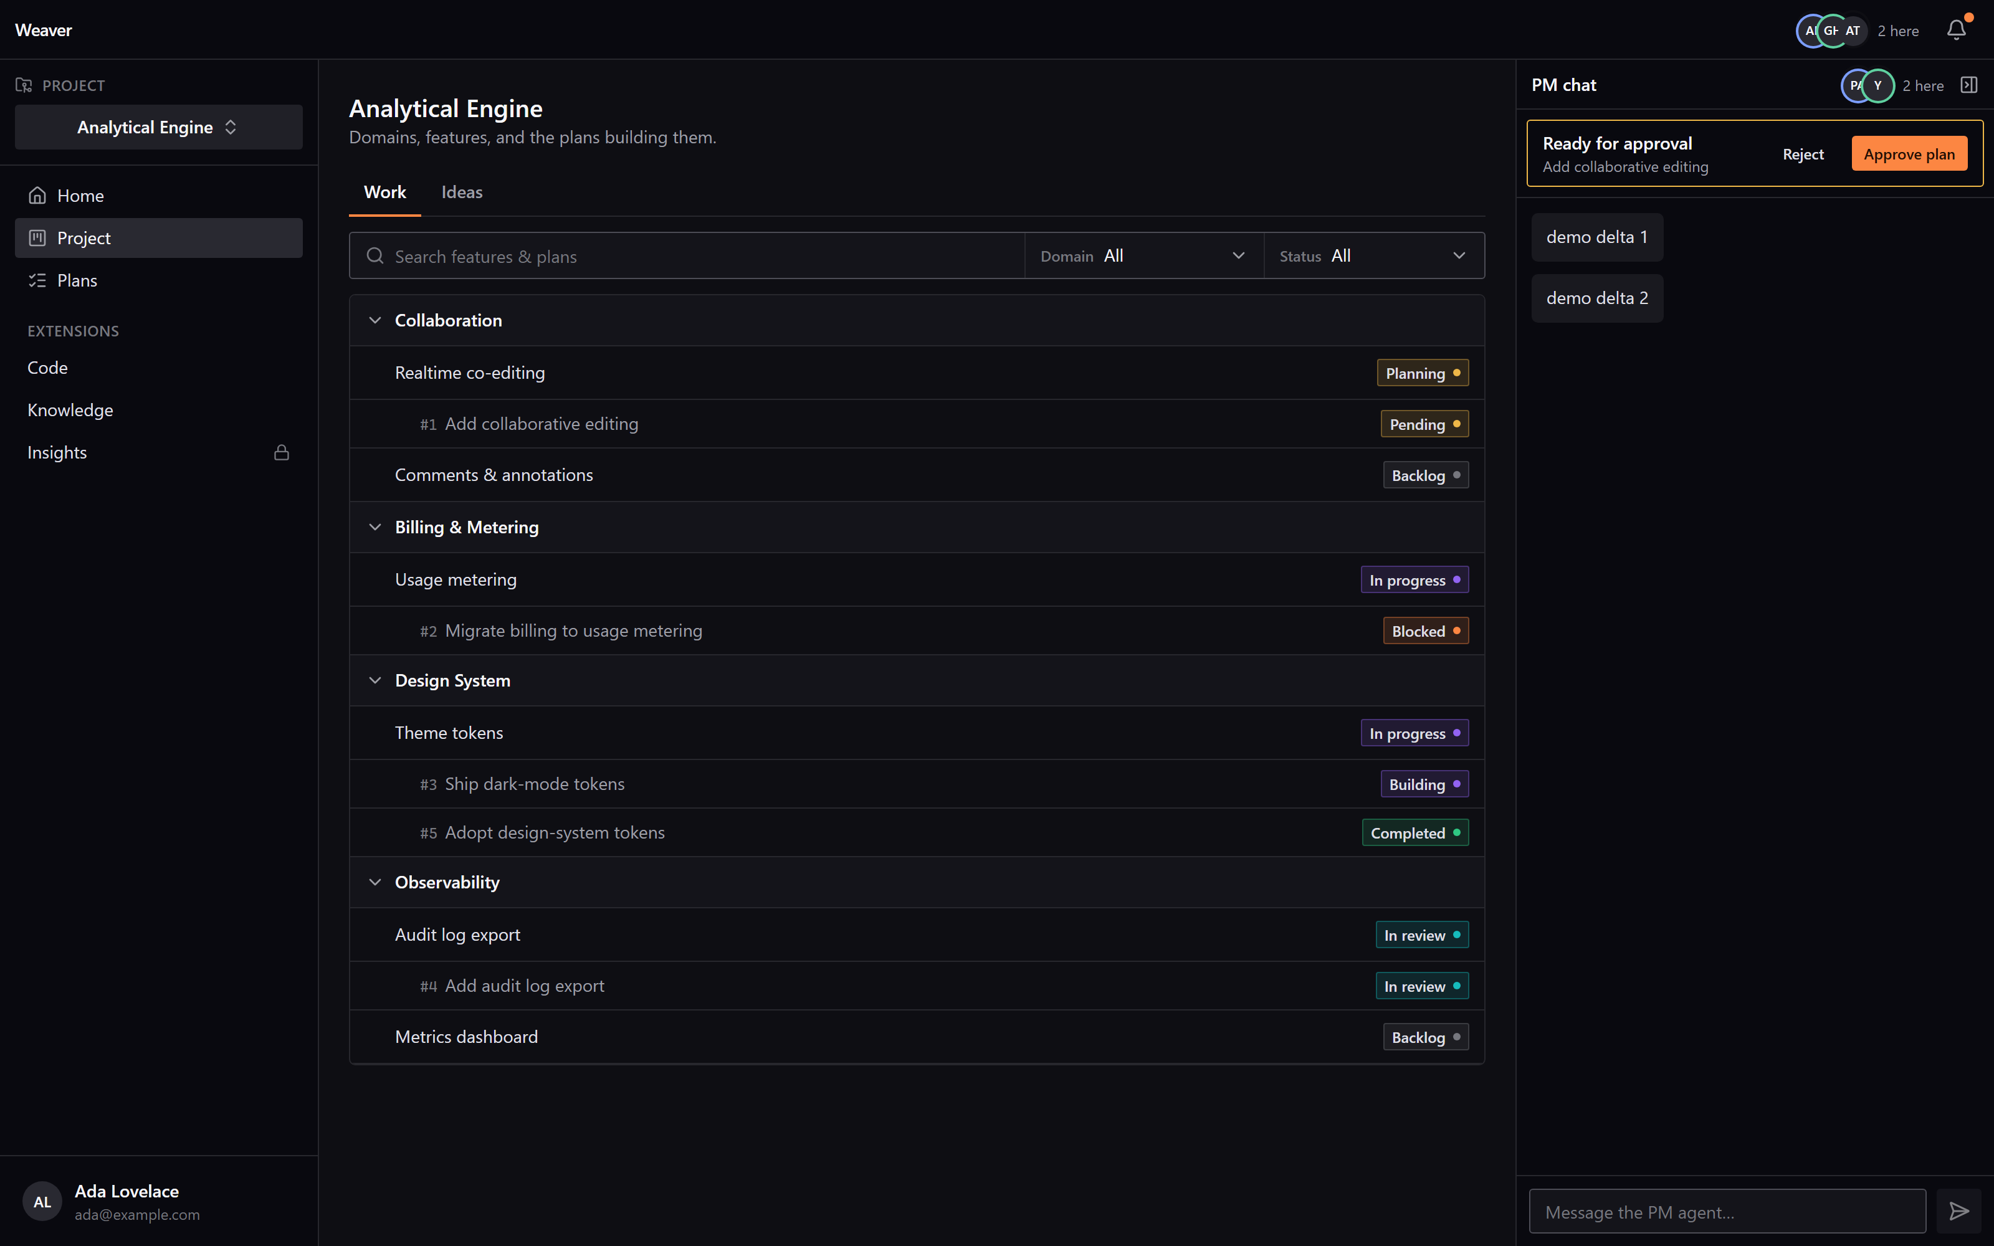Collapse the PM chat panel icon
The height and width of the screenshot is (1246, 1994).
pos(1968,85)
